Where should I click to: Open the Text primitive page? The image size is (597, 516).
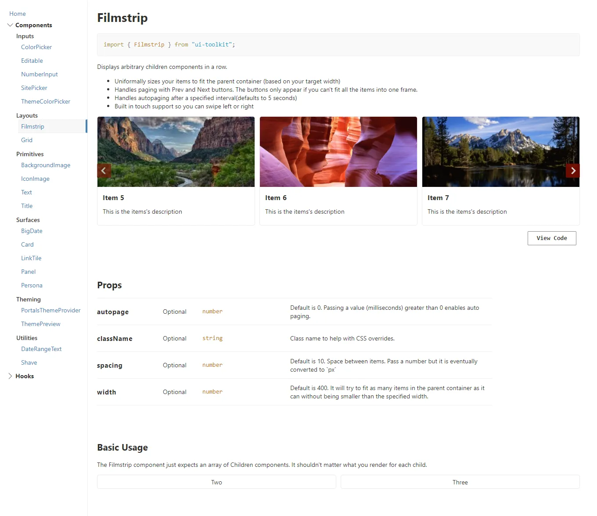point(26,192)
